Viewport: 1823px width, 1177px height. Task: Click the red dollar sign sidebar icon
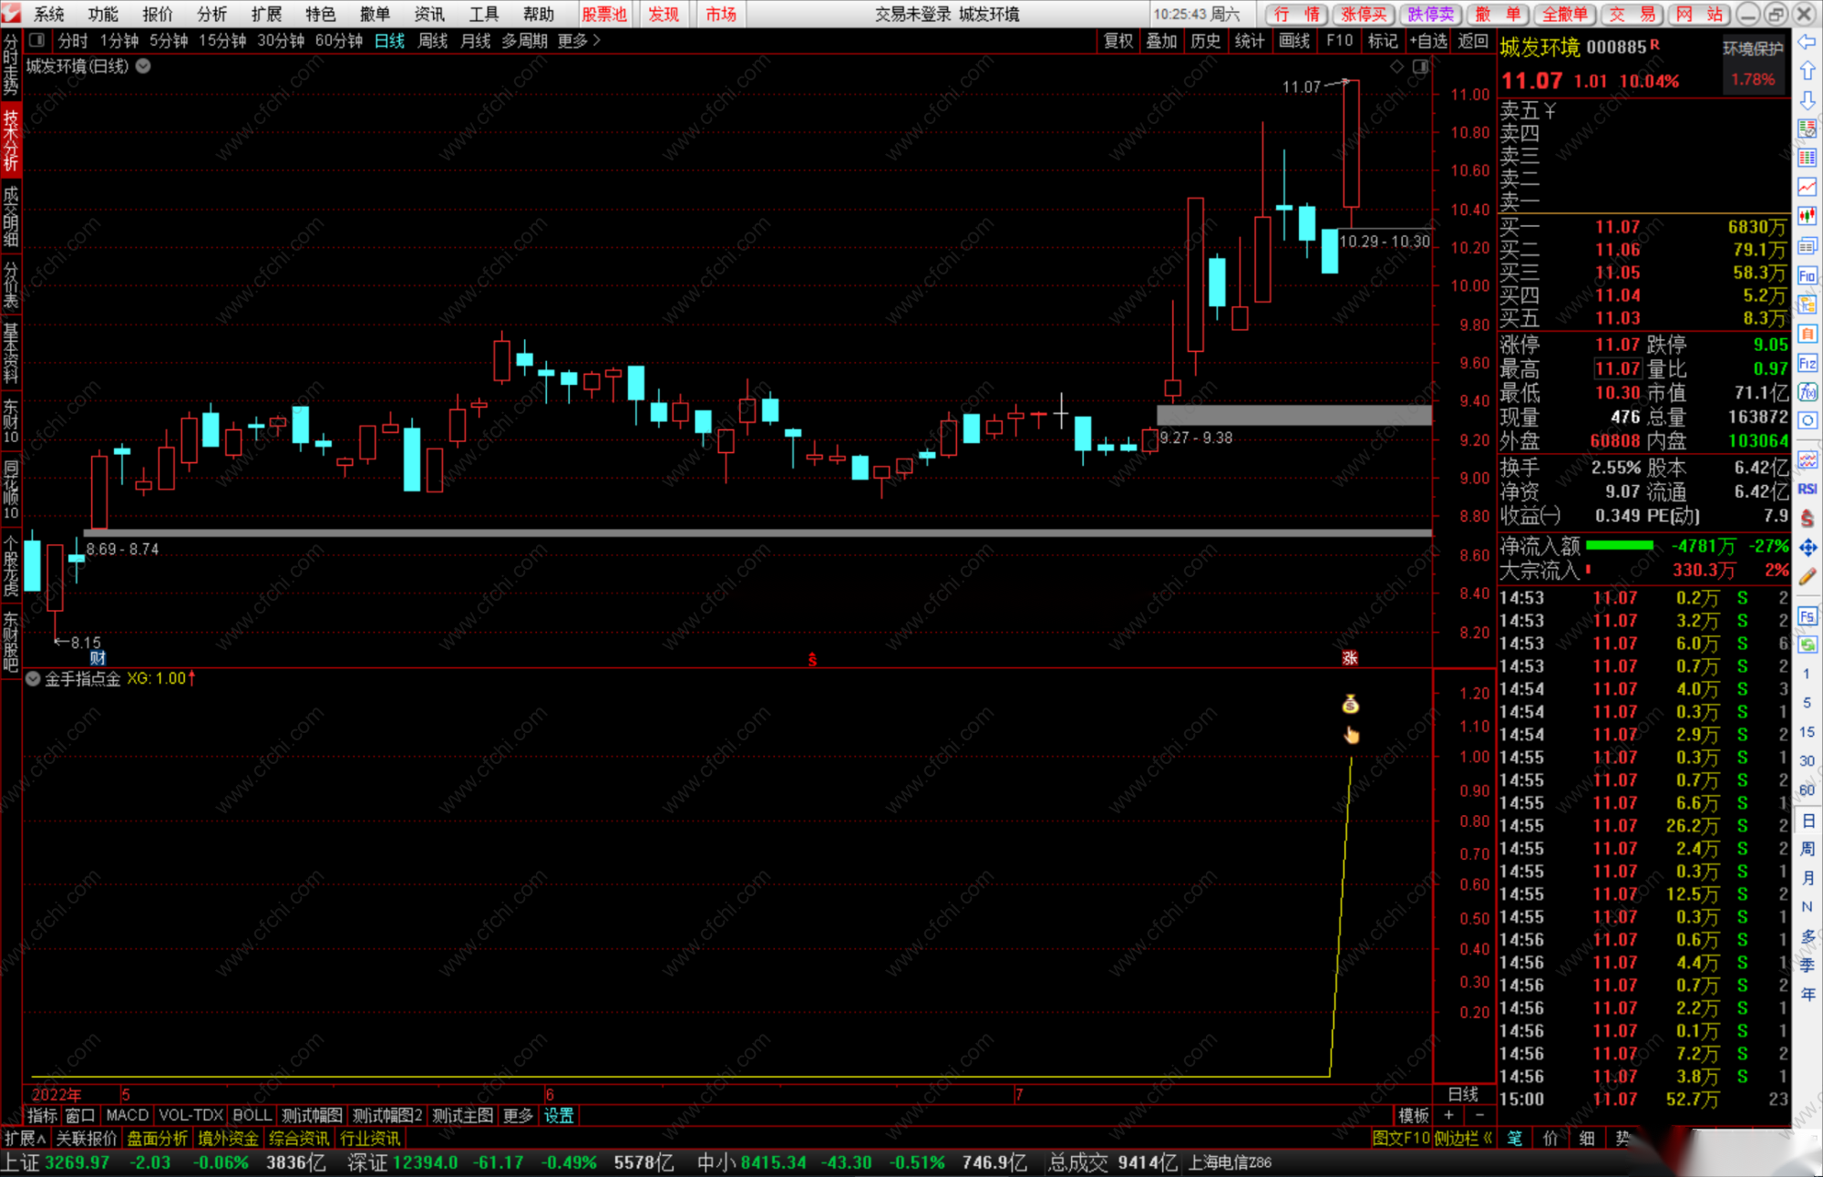point(1807,518)
